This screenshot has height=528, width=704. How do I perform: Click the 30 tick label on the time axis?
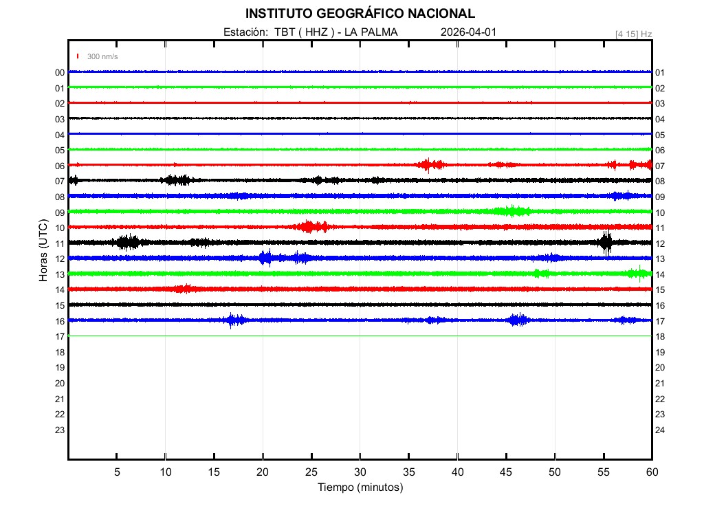360,472
